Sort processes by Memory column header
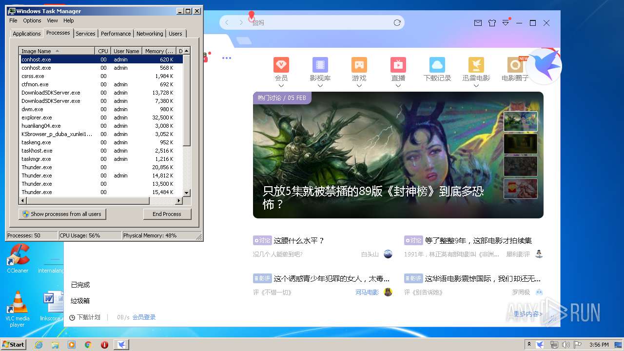Screen dimensions: 624x351 [x=159, y=51]
